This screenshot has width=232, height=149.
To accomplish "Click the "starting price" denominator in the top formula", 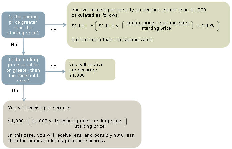I will tap(156, 28).
